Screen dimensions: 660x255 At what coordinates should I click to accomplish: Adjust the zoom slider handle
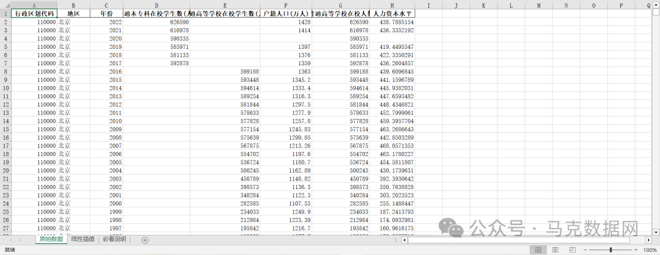(x=610, y=250)
